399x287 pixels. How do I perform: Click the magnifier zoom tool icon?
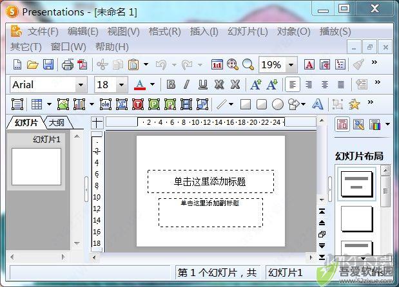coord(248,64)
